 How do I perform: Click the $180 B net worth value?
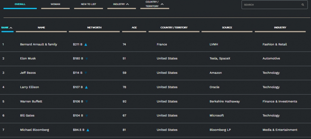coord(78,58)
